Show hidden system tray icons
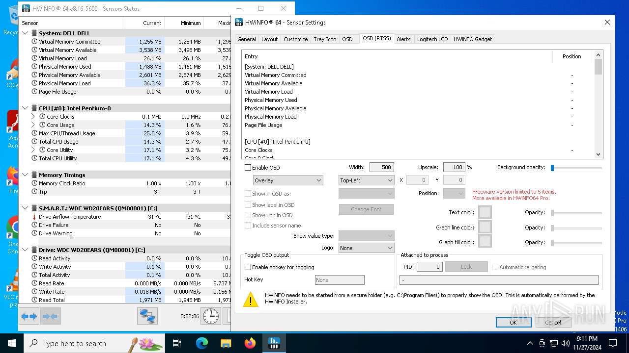Image resolution: width=629 pixels, height=353 pixels. (x=530, y=343)
